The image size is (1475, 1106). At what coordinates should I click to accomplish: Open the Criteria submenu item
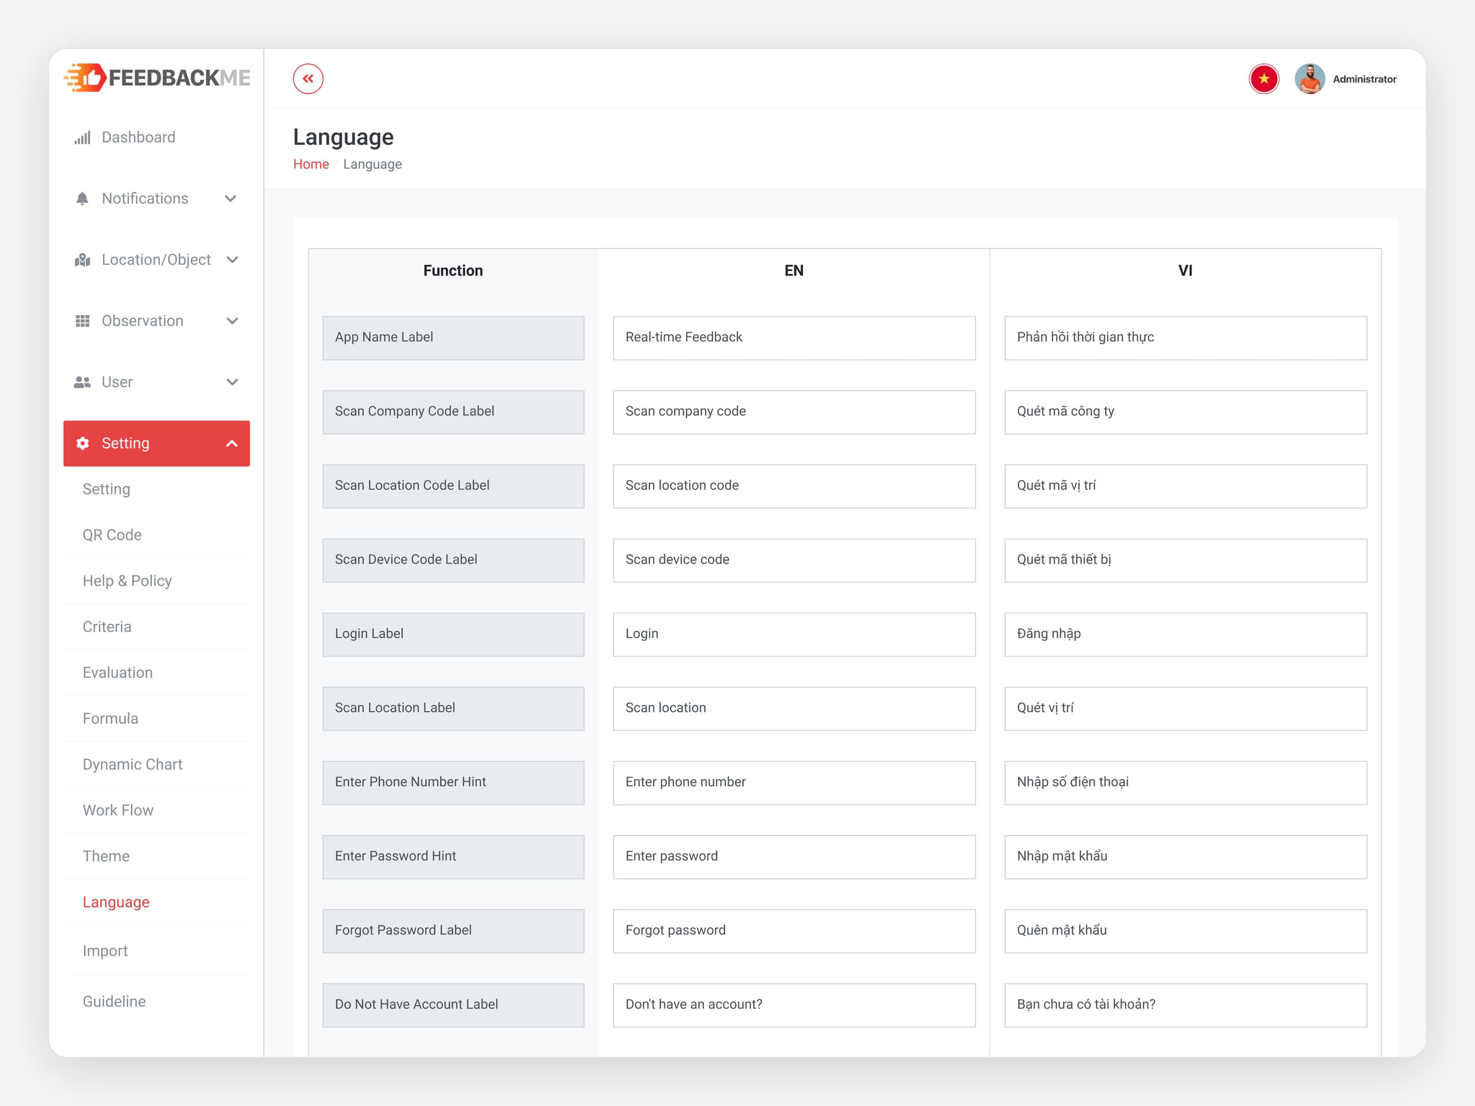pos(157,627)
